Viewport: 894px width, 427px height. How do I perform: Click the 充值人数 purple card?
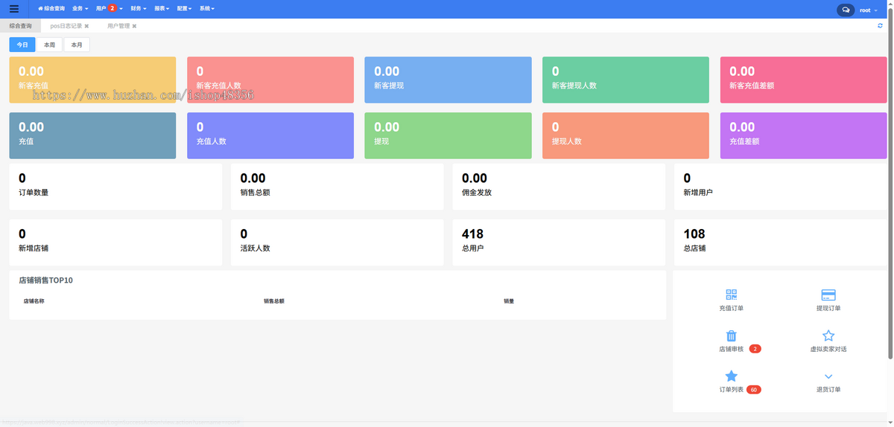click(270, 135)
